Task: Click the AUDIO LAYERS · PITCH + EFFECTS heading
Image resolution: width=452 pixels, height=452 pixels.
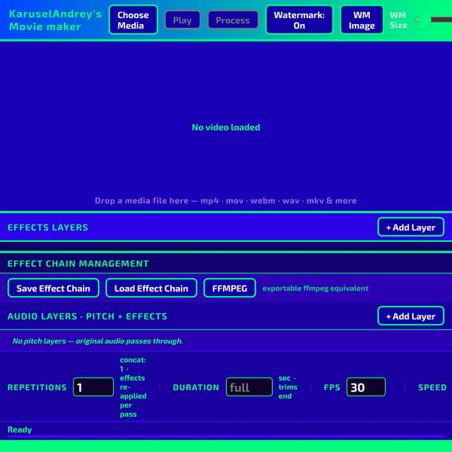Action: point(87,316)
